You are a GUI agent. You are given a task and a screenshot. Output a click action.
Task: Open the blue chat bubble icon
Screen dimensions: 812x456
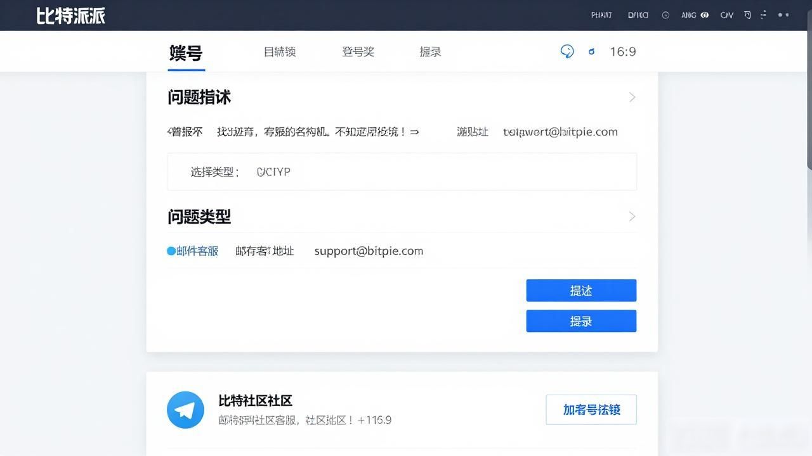pyautogui.click(x=567, y=51)
